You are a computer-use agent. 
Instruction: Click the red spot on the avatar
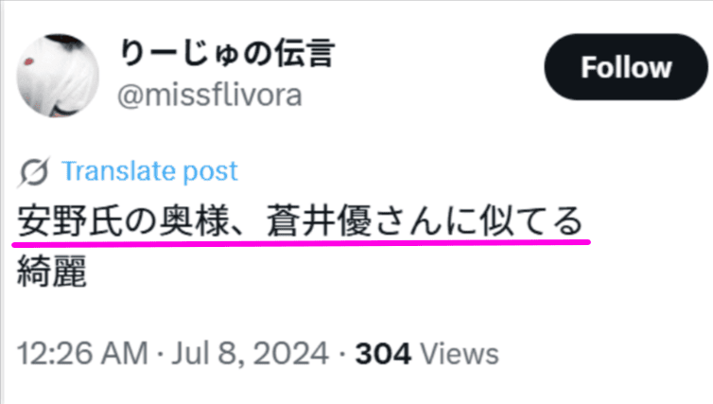(x=28, y=61)
